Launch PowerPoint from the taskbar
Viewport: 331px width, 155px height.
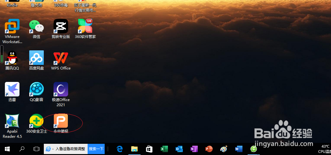point(209,149)
